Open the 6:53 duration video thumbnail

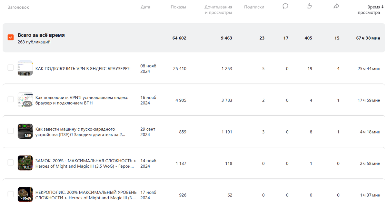click(25, 100)
